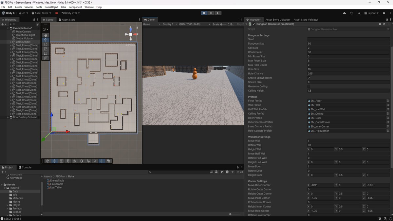This screenshot has height=221, width=393.
Task: Click the Room Count input field
Action: pyautogui.click(x=348, y=52)
